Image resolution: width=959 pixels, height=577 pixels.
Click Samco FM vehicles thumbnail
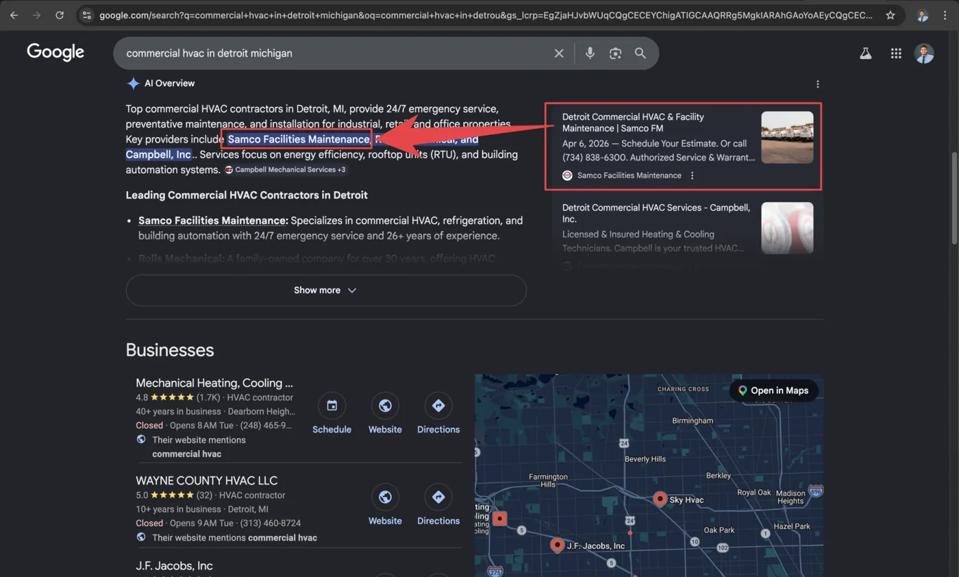[x=787, y=137]
